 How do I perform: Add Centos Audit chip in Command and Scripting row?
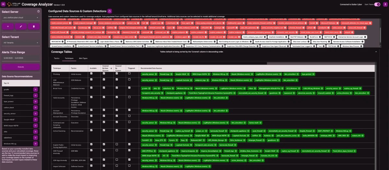pyautogui.click(x=260, y=123)
